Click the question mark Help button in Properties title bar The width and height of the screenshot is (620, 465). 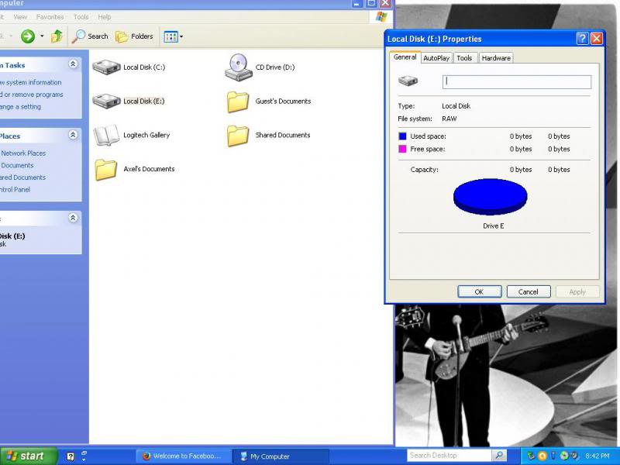pos(583,39)
